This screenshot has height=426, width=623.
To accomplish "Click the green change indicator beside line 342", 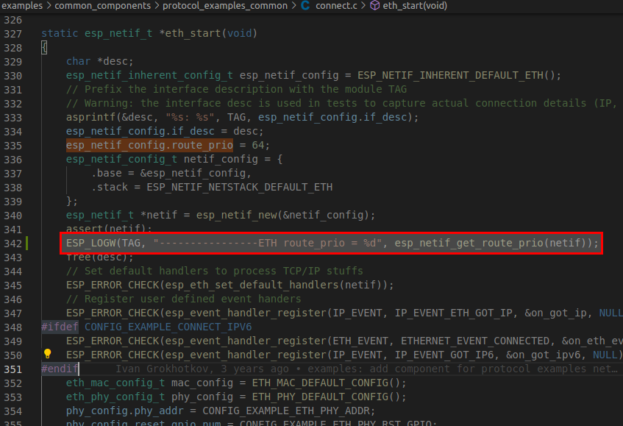I will pyautogui.click(x=25, y=243).
